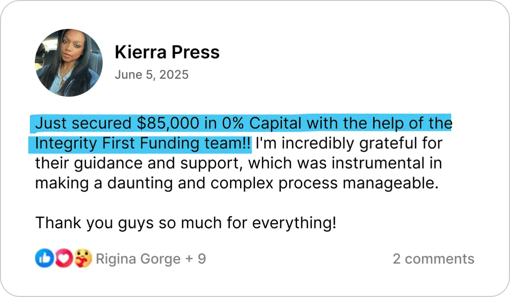Click the Care hugging-heart emoji reaction icon
This screenshot has height=297, width=510.
click(x=83, y=258)
